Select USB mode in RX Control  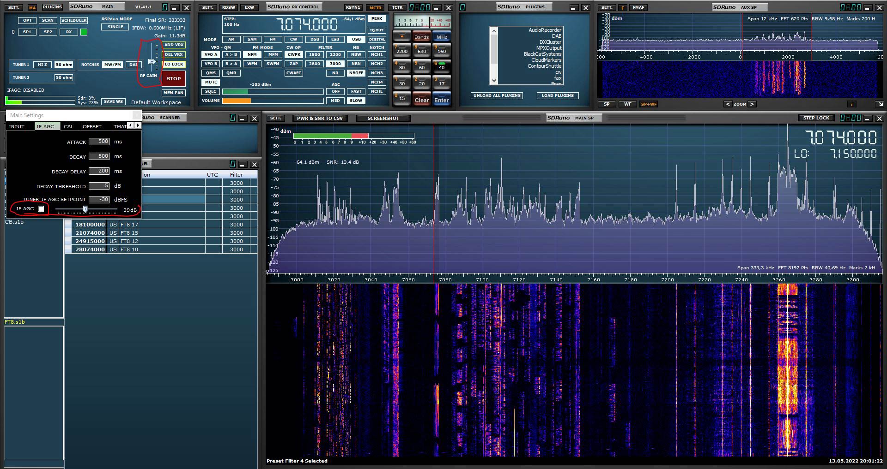356,39
